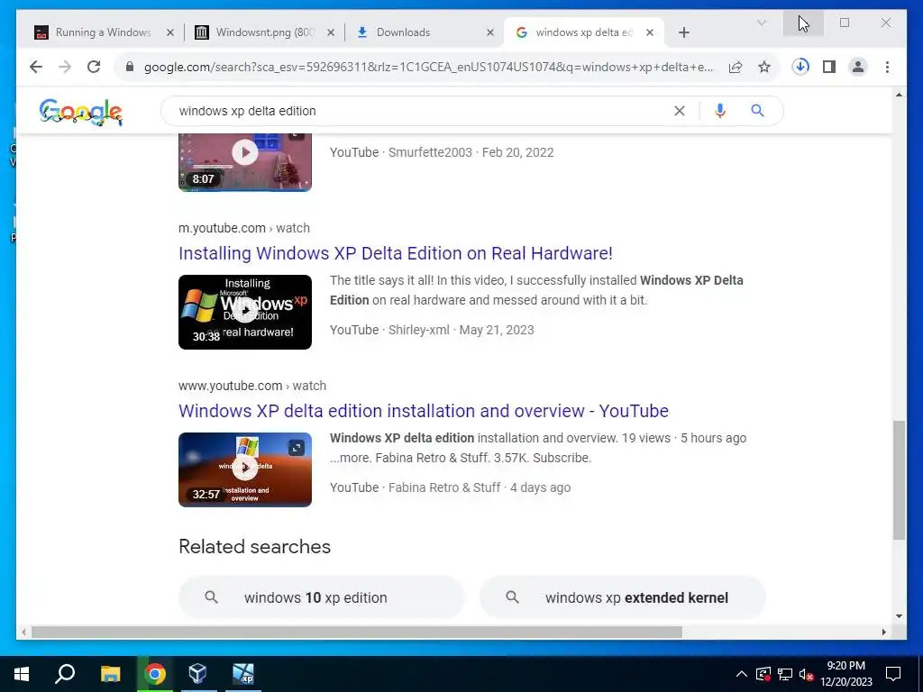Show hidden system tray icons
The height and width of the screenshot is (692, 923).
click(x=742, y=674)
